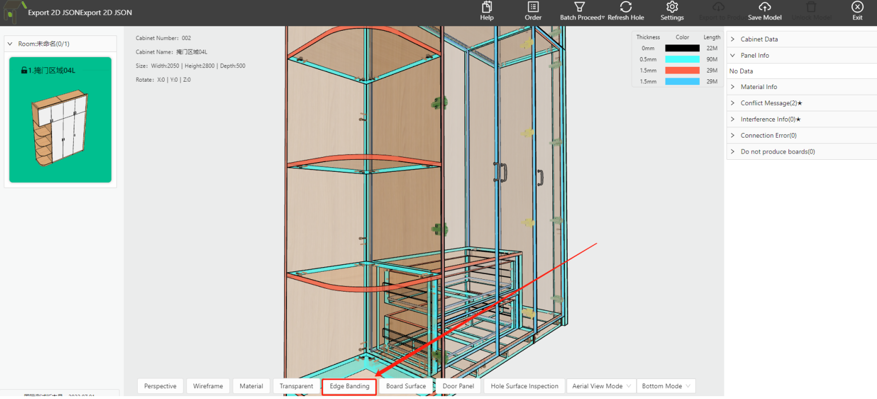Open the Bottom Mode dropdown

click(665, 386)
